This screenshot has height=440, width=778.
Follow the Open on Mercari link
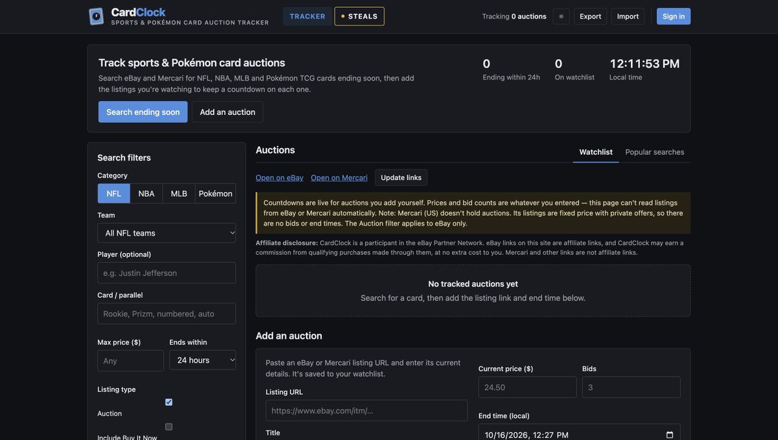(x=339, y=178)
